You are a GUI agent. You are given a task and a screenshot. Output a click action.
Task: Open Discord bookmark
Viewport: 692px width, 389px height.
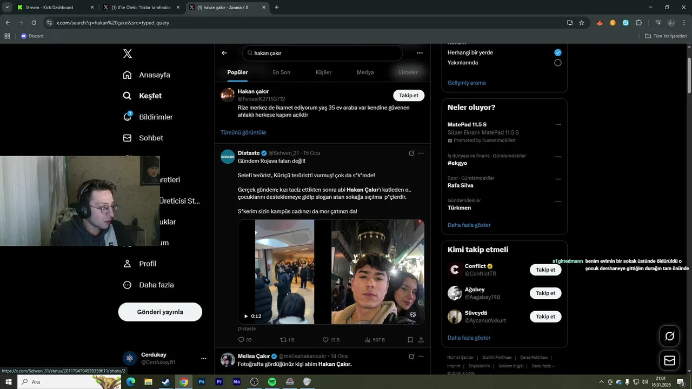click(32, 36)
